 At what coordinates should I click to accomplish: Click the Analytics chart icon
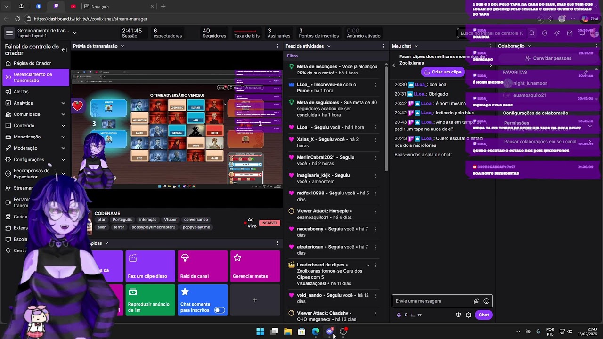(x=8, y=103)
